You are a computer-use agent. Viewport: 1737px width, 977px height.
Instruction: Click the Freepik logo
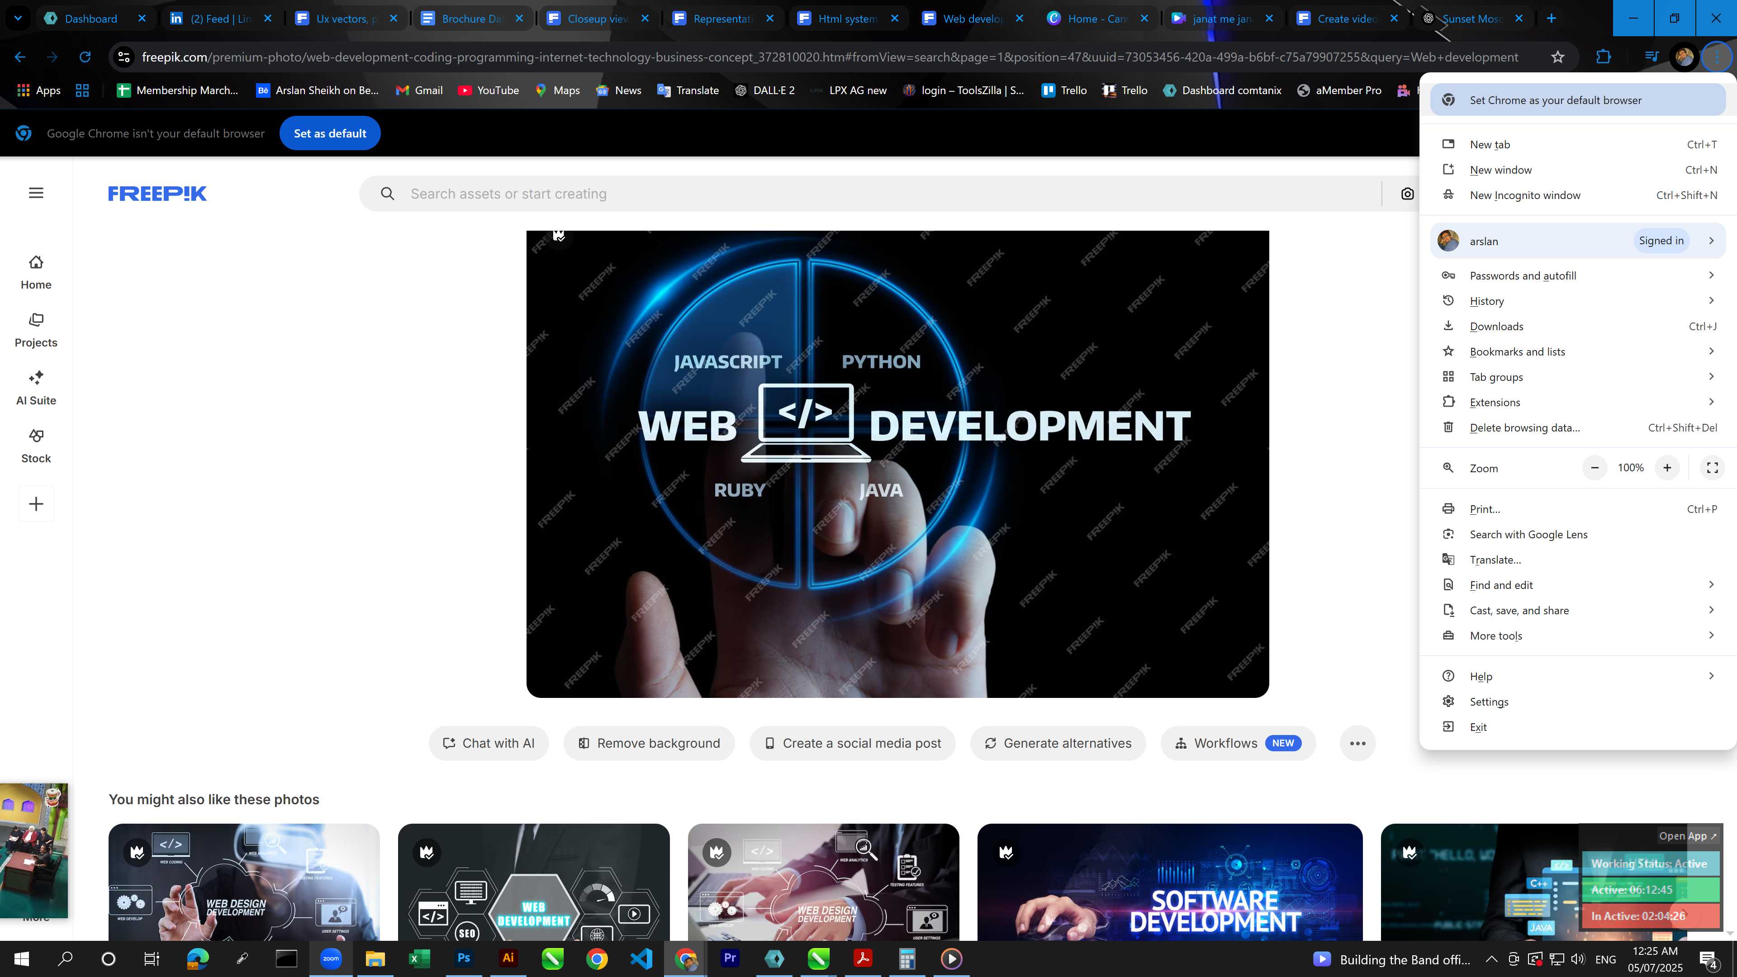coord(157,194)
